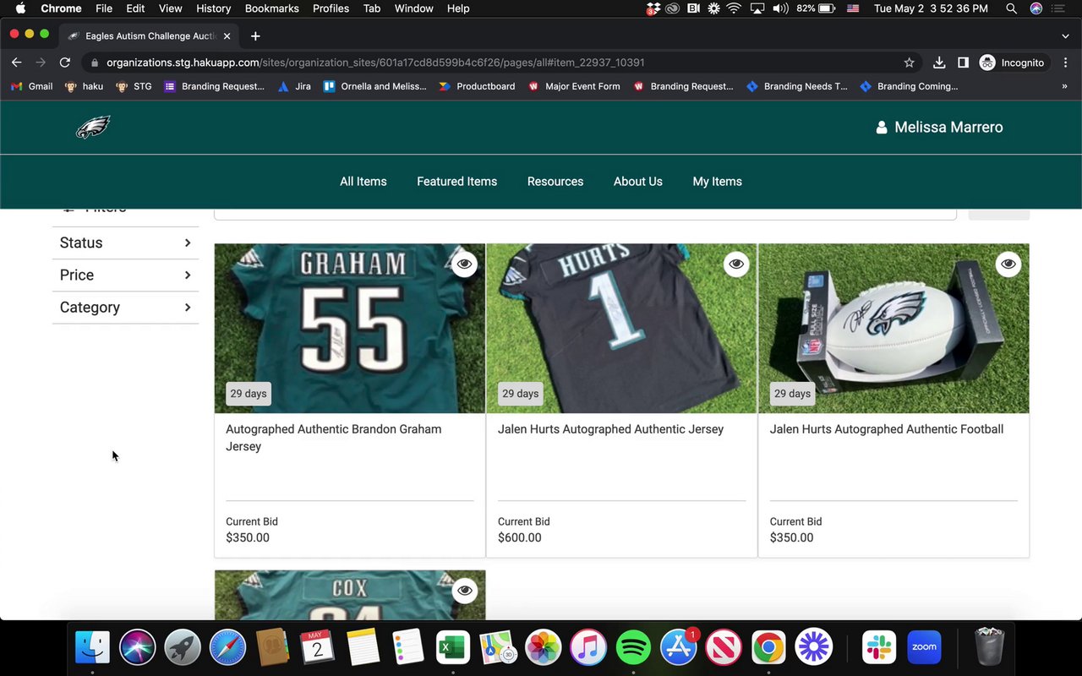The width and height of the screenshot is (1082, 676).
Task: Open Slack from the Dock
Action: [x=879, y=648]
